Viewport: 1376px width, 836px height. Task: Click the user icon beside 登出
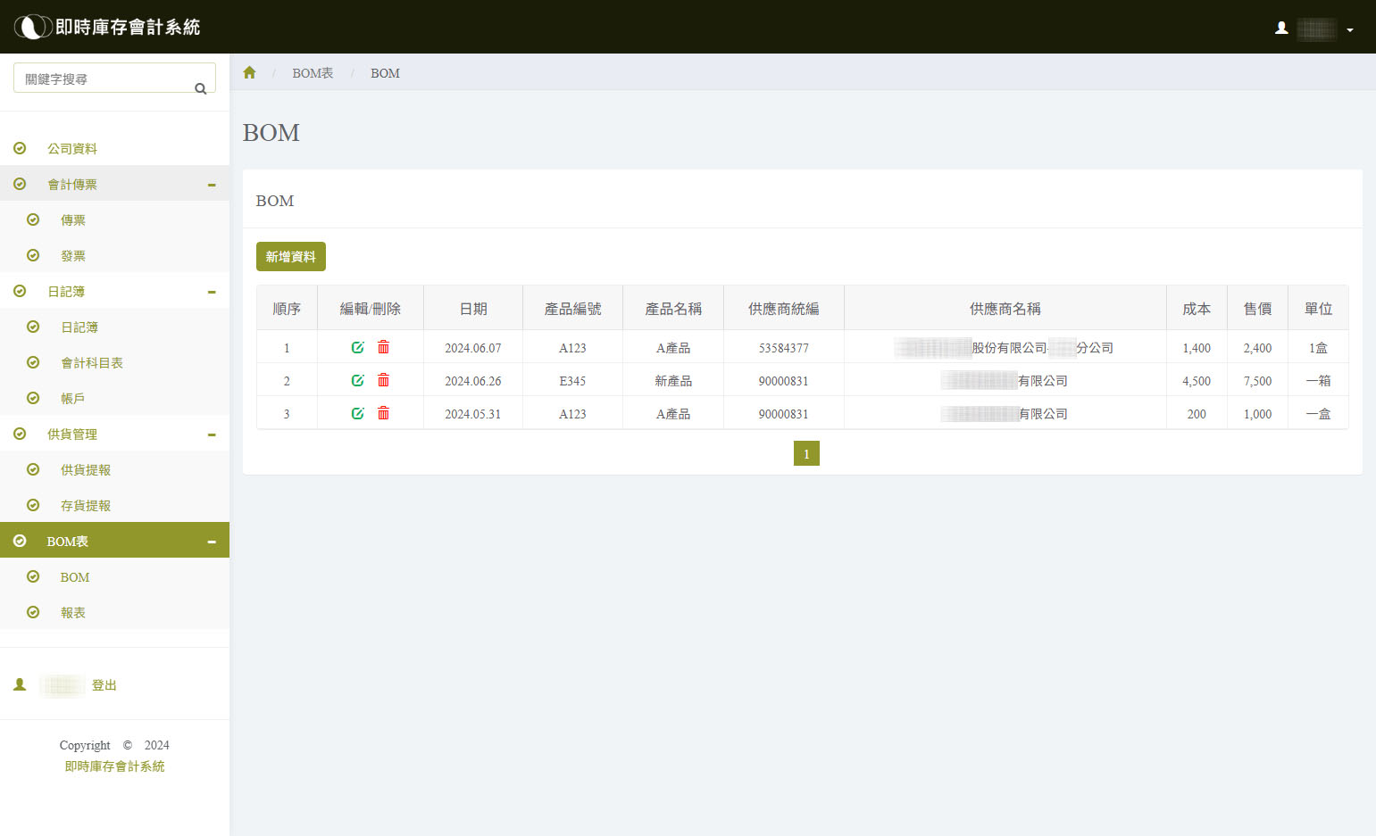pos(20,684)
